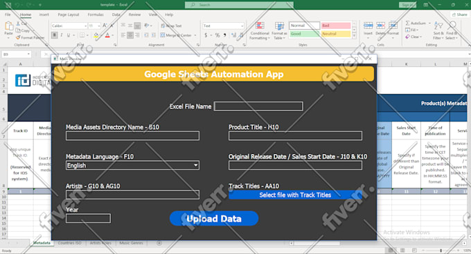The image size is (471, 254).
Task: Toggle Middle Align in Alignment group
Action: [130, 26]
